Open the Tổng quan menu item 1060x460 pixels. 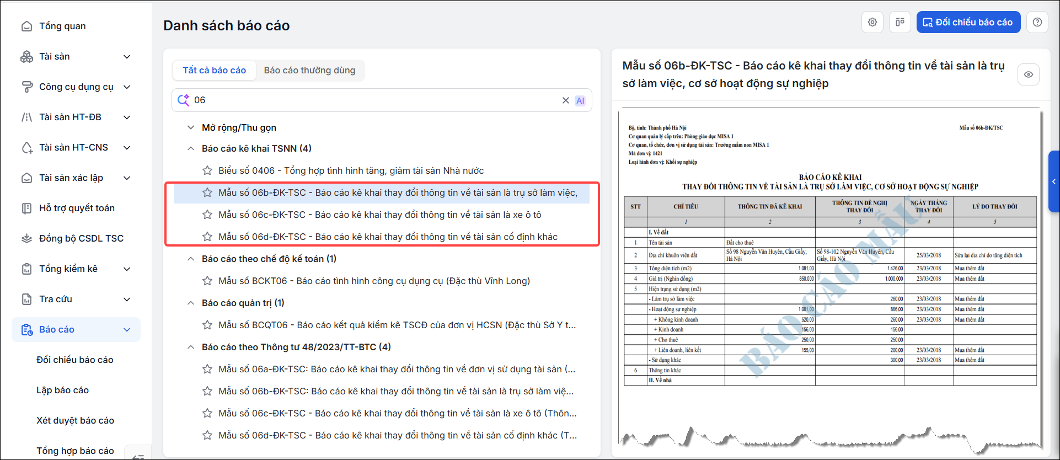(x=62, y=26)
